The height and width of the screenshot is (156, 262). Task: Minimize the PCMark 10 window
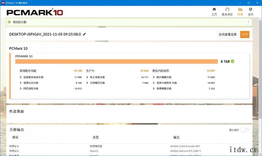240,3
